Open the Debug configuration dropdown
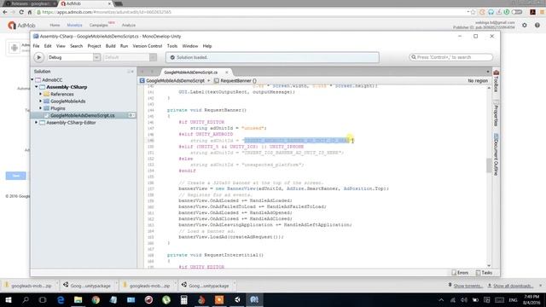 tap(74, 57)
